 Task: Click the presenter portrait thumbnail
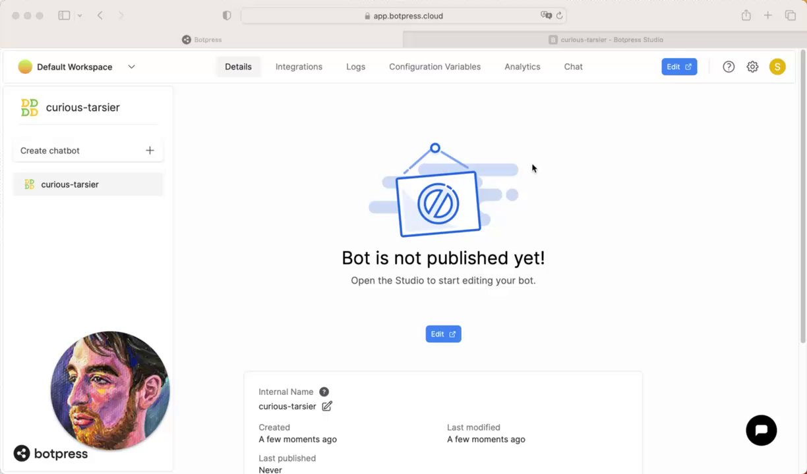[x=110, y=390]
